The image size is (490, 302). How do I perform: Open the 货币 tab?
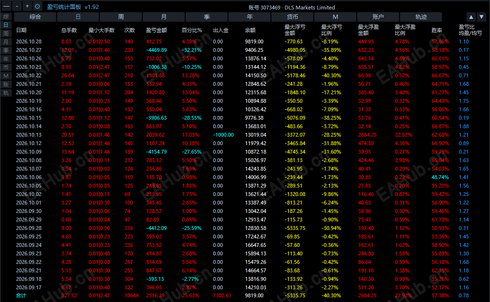click(292, 17)
